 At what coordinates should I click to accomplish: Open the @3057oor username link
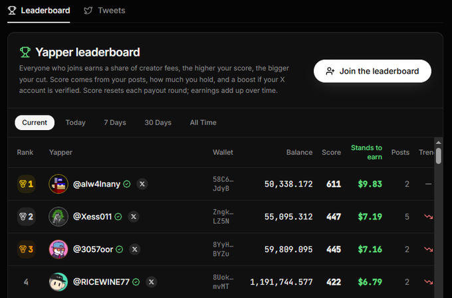click(x=93, y=250)
